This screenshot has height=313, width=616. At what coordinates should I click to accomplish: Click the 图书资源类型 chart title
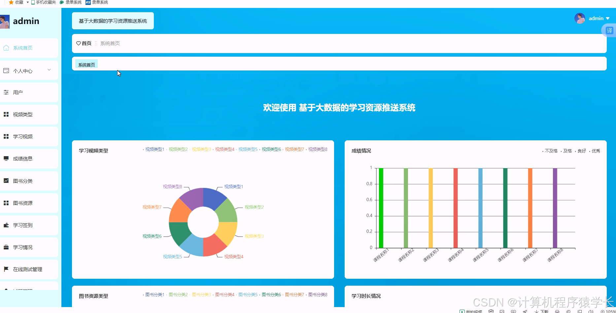[93, 296]
